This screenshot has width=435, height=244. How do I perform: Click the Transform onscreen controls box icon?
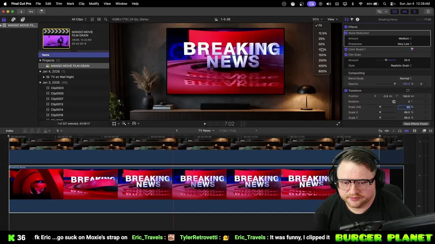pyautogui.click(x=408, y=90)
